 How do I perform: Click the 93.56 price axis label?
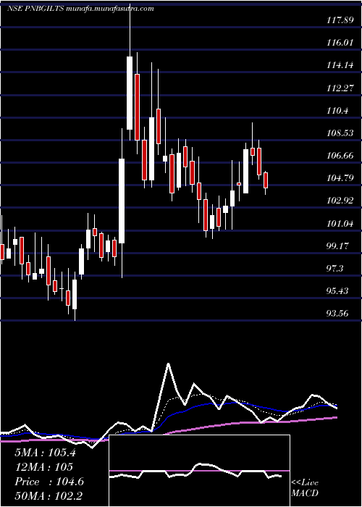click(338, 314)
